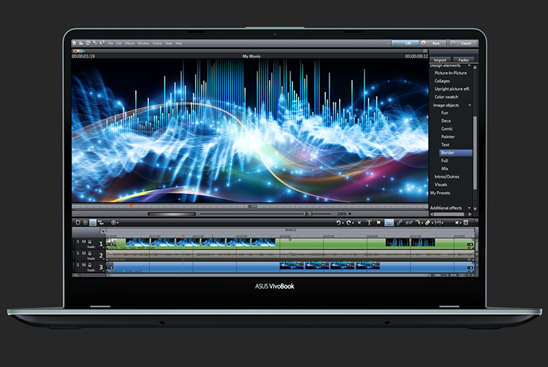Click the Undo arrow in timeline toolbar
The width and height of the screenshot is (548, 367).
click(339, 223)
